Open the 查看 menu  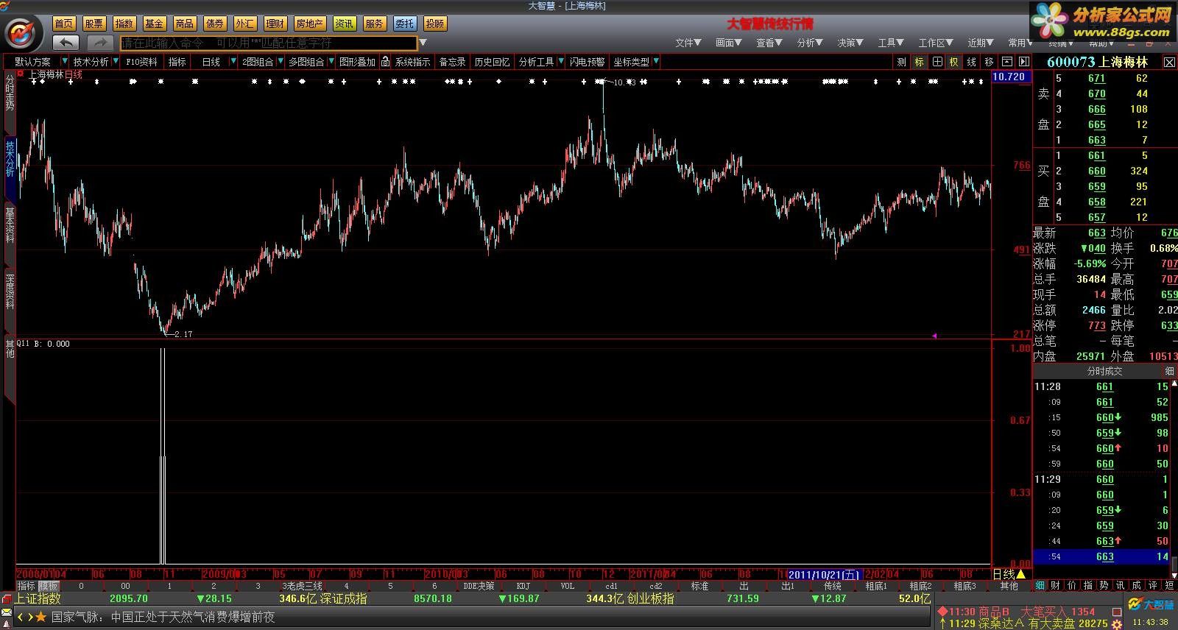pos(769,43)
